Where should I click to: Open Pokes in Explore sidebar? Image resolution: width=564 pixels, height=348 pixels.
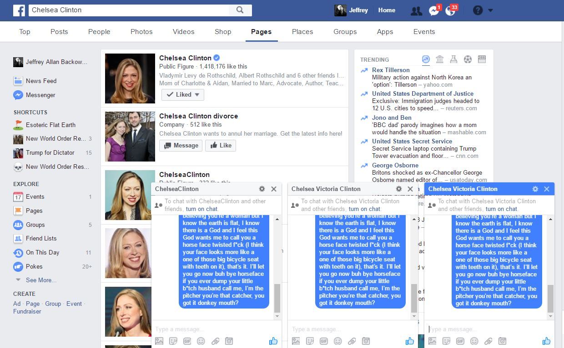pyautogui.click(x=34, y=266)
